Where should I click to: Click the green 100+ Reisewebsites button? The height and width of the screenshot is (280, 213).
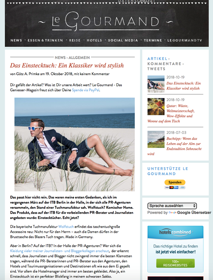pos(175,263)
